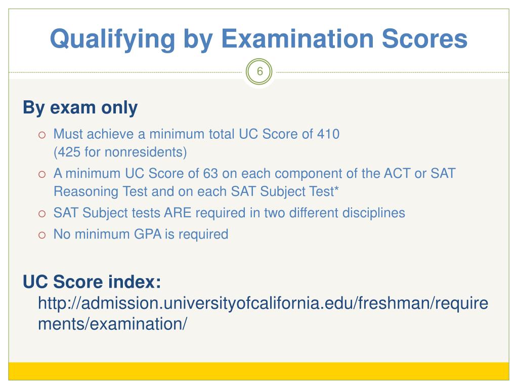
Task: Click the '(425 for nonresidents)' line
Action: tap(120, 152)
